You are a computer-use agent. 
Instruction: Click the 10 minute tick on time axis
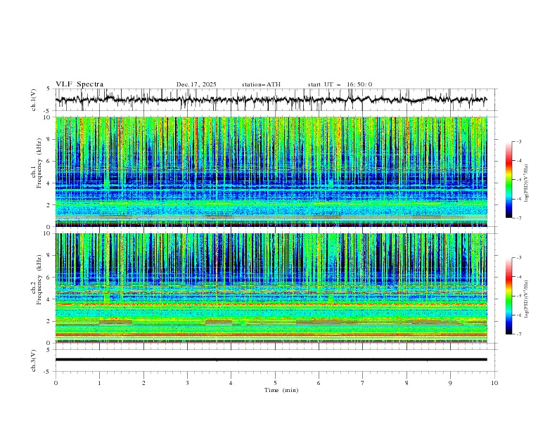494,382
